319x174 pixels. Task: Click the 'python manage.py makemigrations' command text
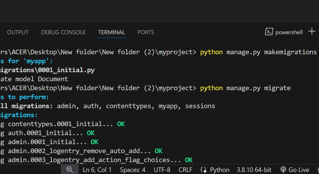click(258, 52)
